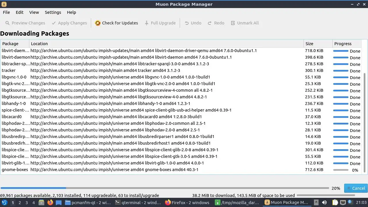Click the libgtksourceview-4-common location text
Viewport: 368px width, 207px height.
tap(122, 90)
